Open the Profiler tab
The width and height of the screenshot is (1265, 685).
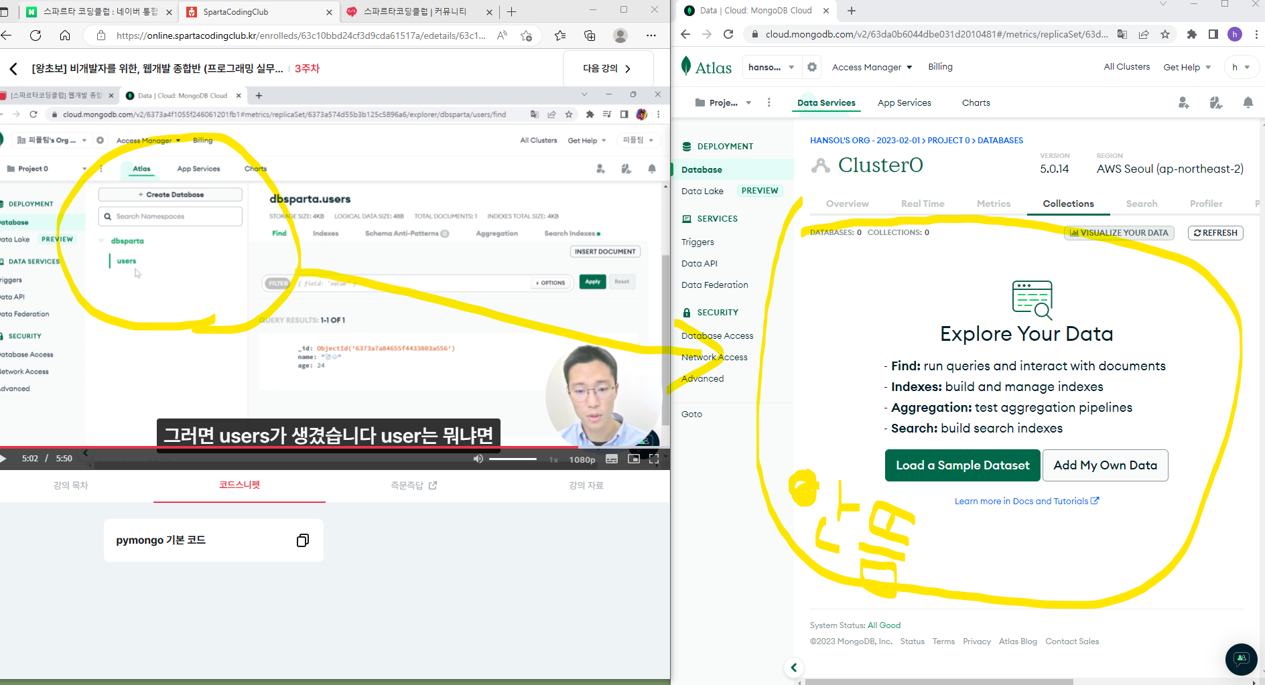point(1206,204)
